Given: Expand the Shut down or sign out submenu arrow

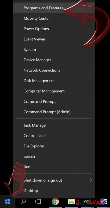Looking at the screenshot, I should [x=90, y=180].
